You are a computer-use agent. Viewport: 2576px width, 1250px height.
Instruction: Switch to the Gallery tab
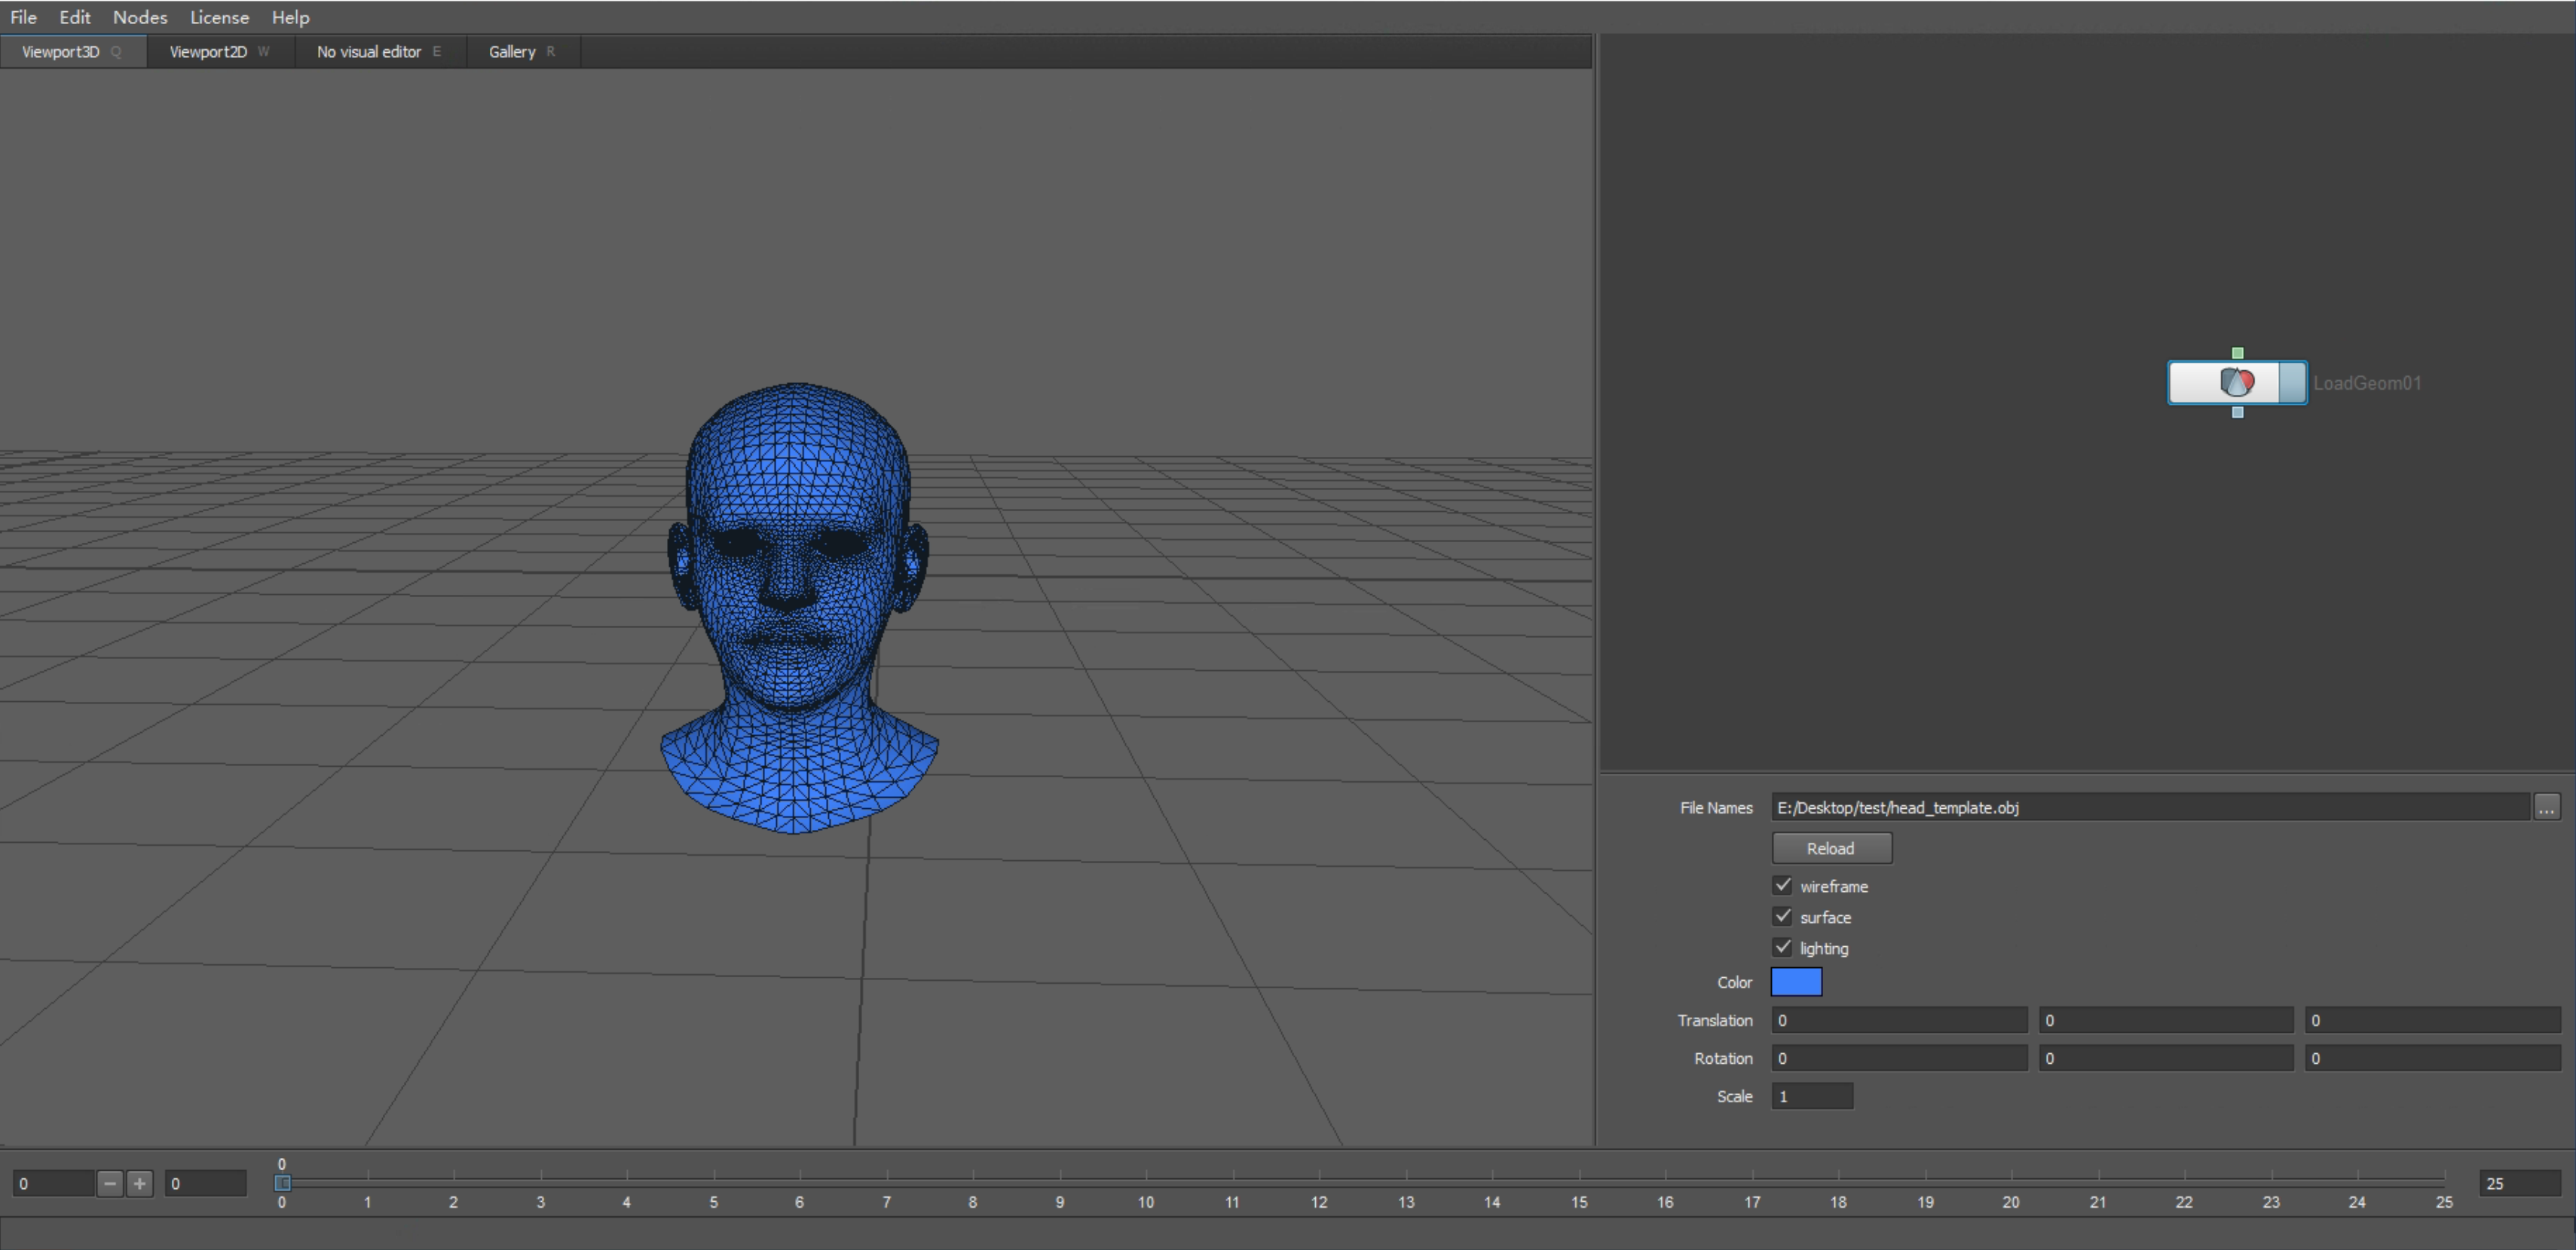(512, 52)
